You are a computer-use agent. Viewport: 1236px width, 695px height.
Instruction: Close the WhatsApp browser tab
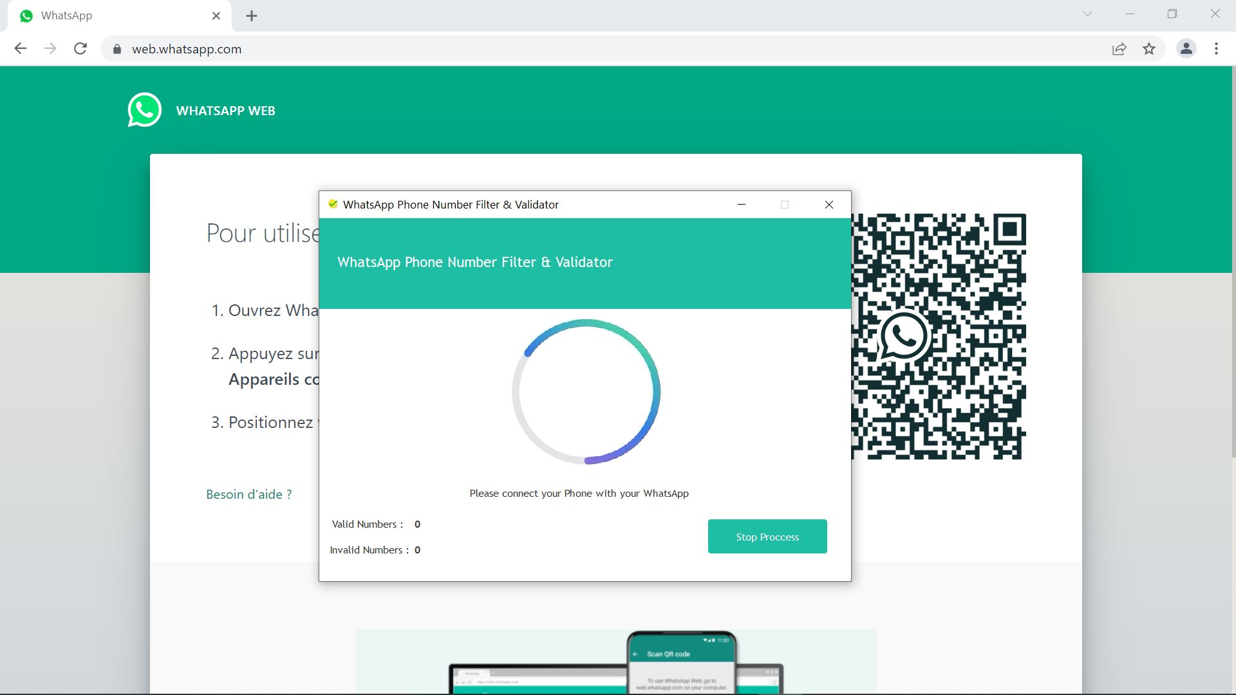coord(216,16)
